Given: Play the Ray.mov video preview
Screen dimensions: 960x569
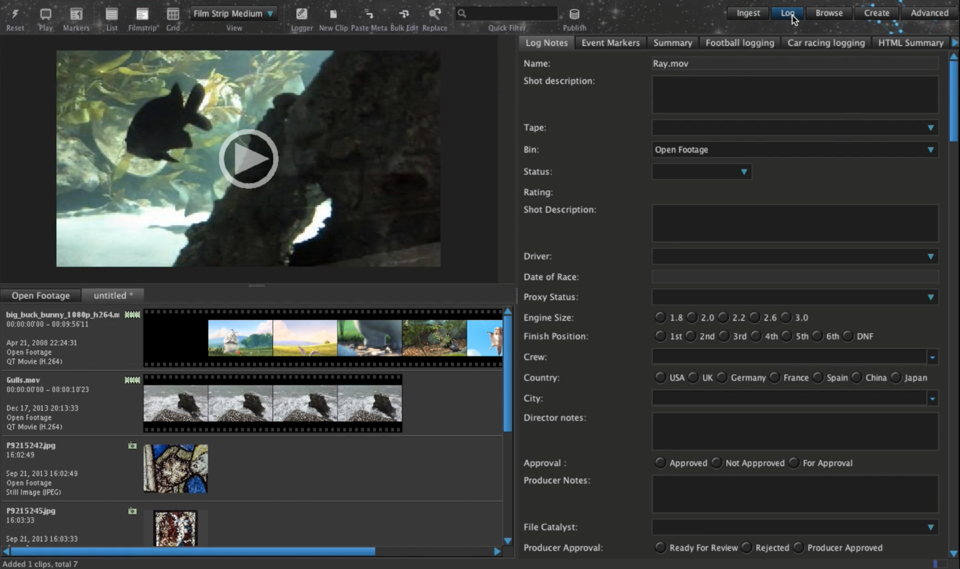Looking at the screenshot, I should point(249,159).
